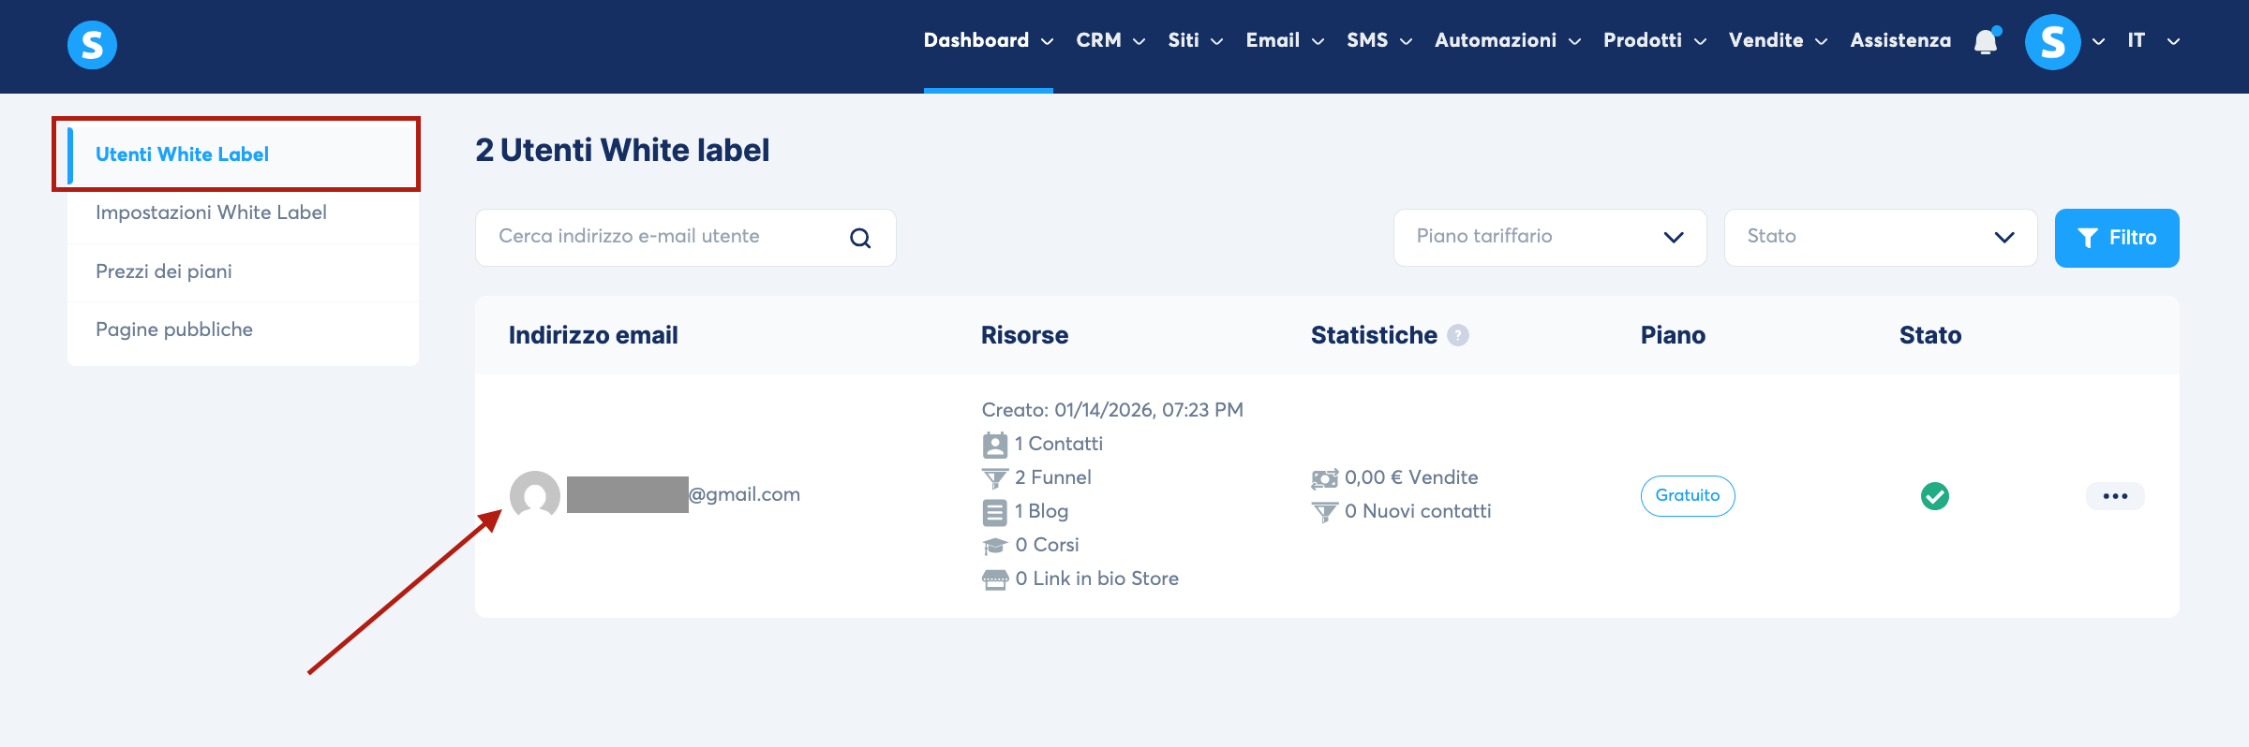Click the Piano column header

(x=1673, y=335)
